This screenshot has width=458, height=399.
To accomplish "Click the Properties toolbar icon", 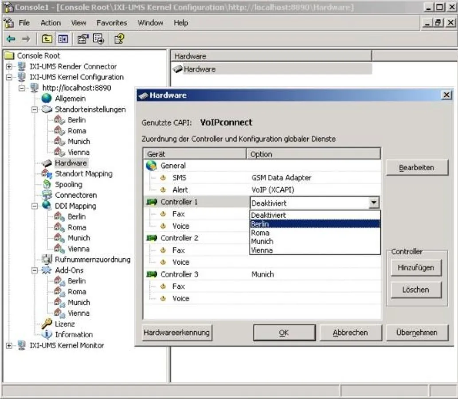I will click(x=83, y=39).
